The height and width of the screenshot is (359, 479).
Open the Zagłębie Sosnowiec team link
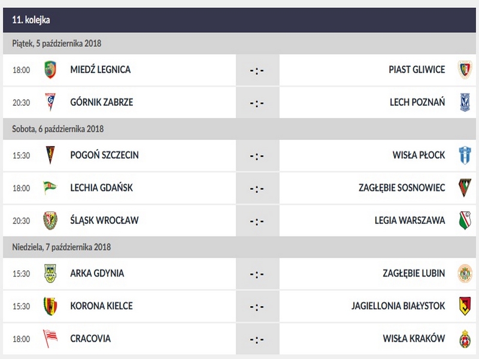coord(402,188)
